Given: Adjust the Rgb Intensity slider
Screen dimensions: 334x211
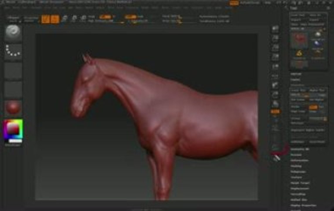Looking at the screenshot, I should (106, 21).
